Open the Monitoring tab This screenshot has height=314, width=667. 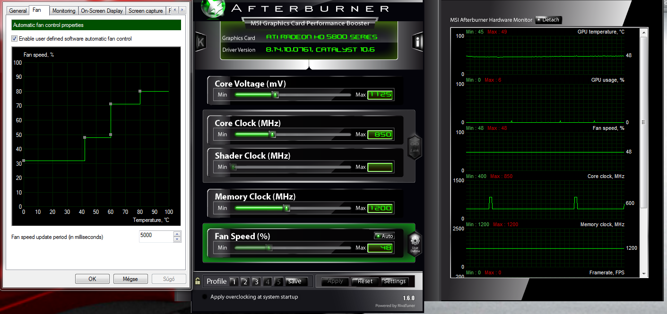point(64,11)
